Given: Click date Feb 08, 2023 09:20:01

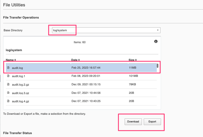Looking at the screenshot, I should [x=86, y=76].
